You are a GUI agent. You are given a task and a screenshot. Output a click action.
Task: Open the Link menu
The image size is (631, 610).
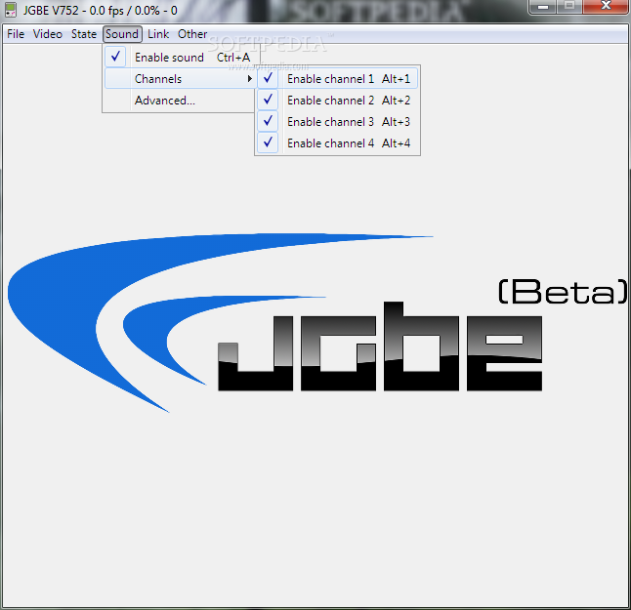click(x=158, y=34)
